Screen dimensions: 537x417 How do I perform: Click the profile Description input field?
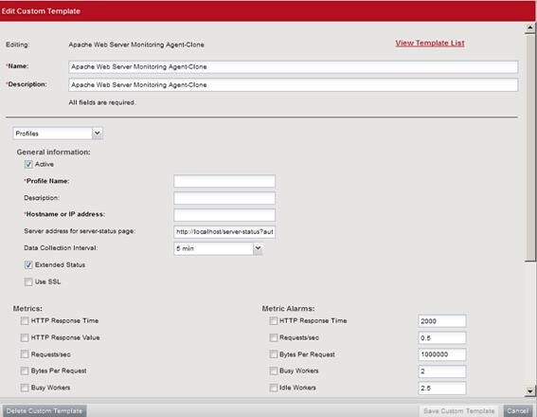(x=224, y=198)
